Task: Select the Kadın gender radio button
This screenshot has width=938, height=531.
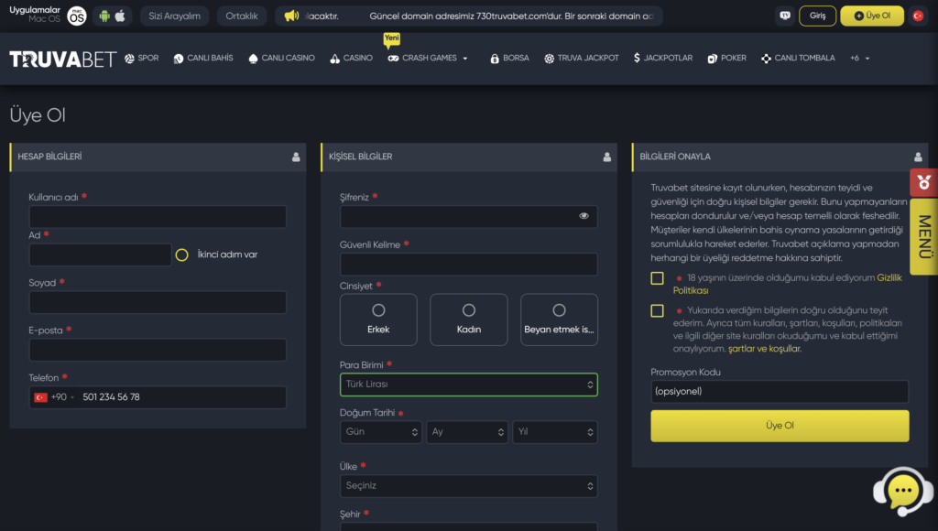Action: click(x=469, y=311)
